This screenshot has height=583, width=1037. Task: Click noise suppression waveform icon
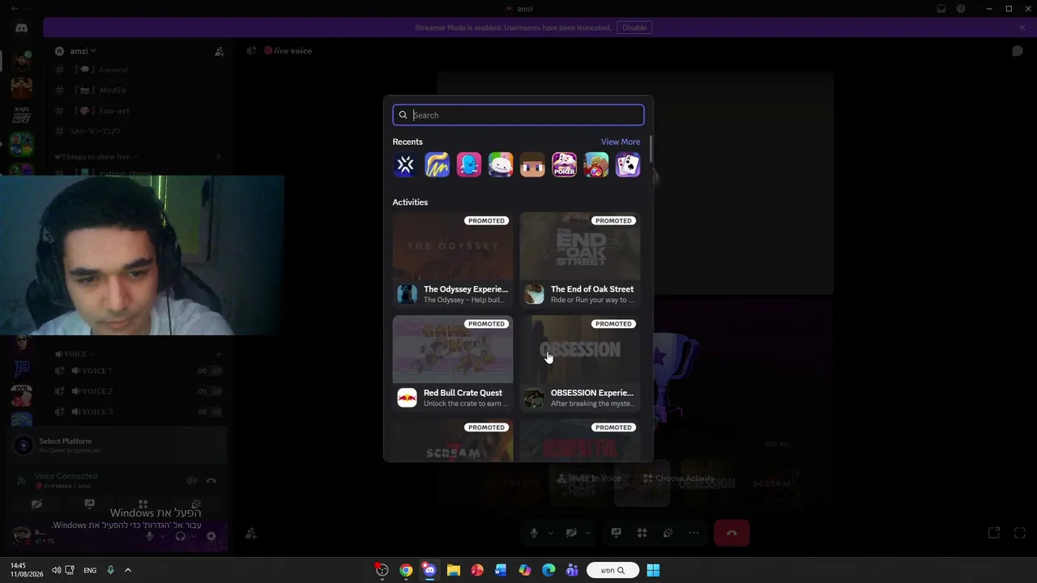tap(191, 480)
